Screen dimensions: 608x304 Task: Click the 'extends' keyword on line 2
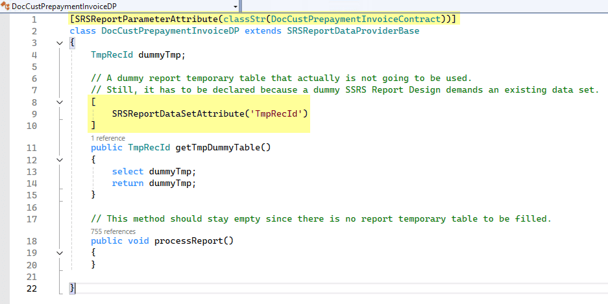click(263, 30)
